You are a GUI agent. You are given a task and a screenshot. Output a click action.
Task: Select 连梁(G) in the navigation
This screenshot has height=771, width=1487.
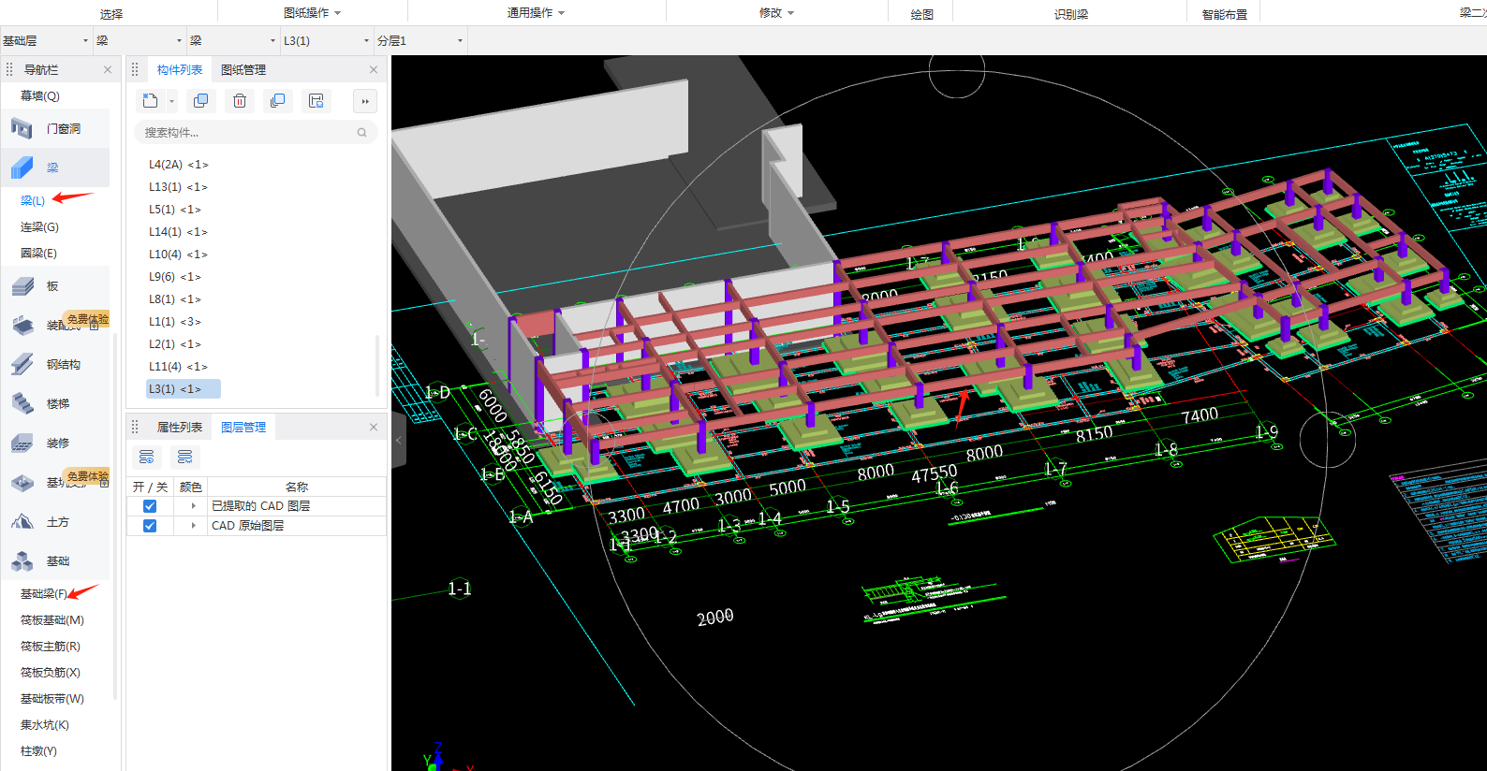[x=39, y=226]
